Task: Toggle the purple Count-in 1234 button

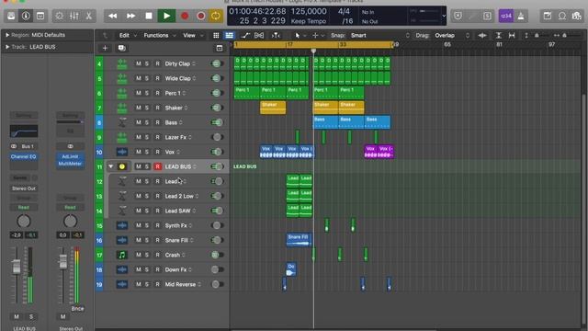Action: (x=506, y=16)
